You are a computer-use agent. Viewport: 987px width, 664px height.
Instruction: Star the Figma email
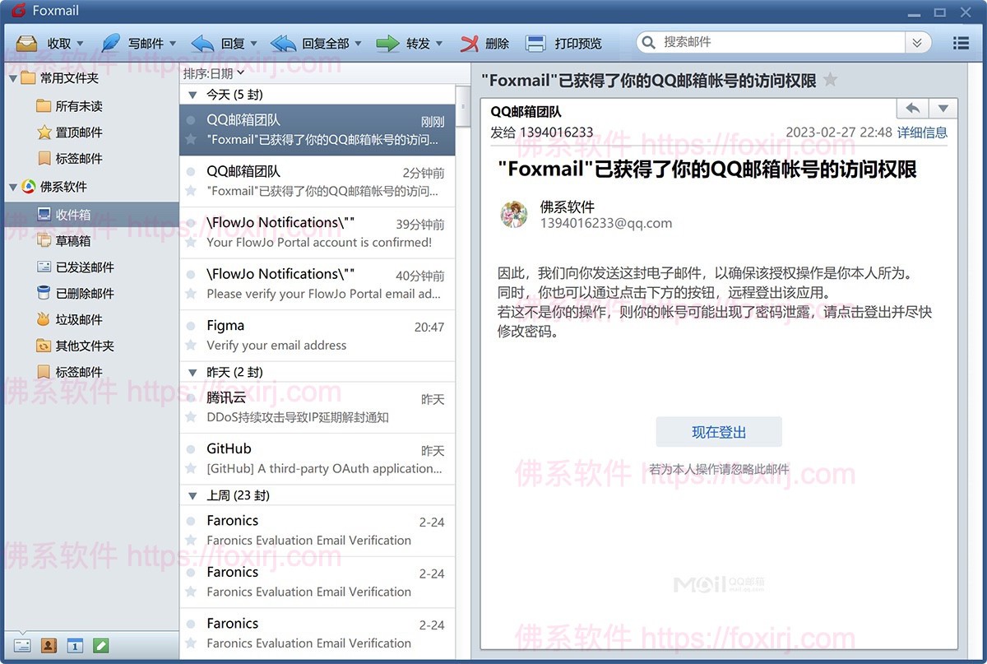pos(191,346)
